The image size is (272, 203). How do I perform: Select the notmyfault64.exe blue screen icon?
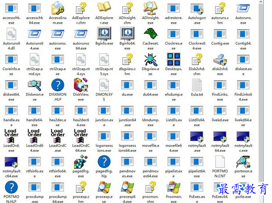[x=220, y=136]
